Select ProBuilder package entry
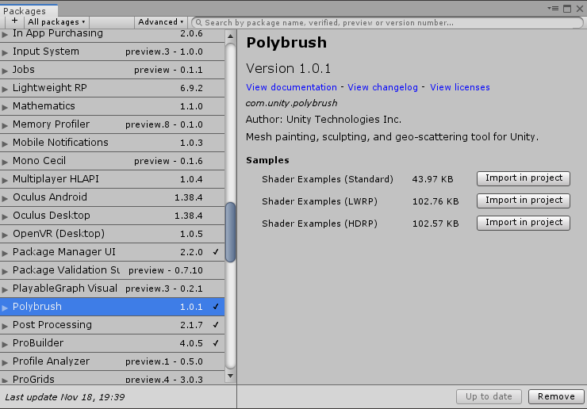587x409 pixels. [38, 343]
